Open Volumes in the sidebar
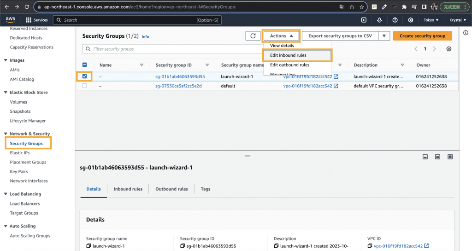 point(18,102)
